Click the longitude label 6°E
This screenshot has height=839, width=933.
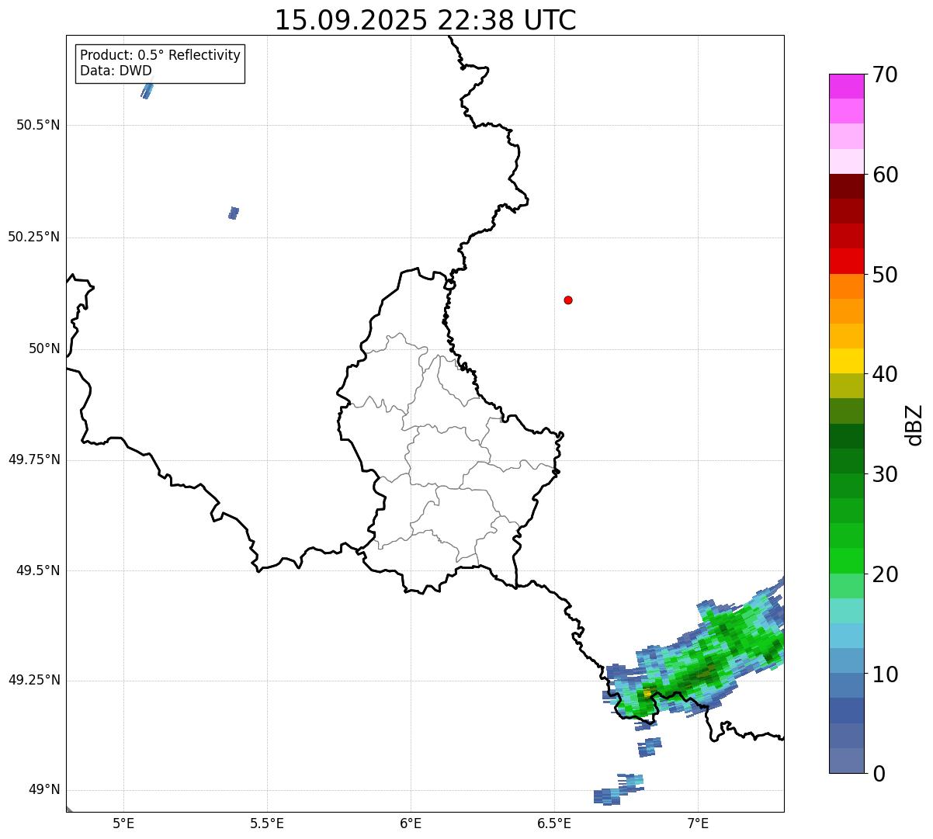coord(411,823)
